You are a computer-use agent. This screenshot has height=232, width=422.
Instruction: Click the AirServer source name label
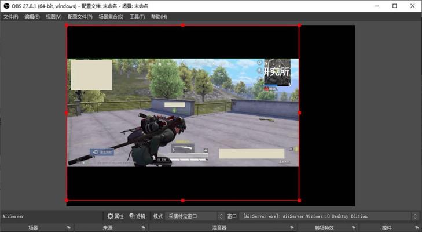(x=13, y=216)
